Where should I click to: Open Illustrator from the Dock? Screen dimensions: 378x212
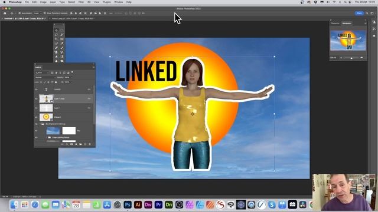[x=138, y=205]
